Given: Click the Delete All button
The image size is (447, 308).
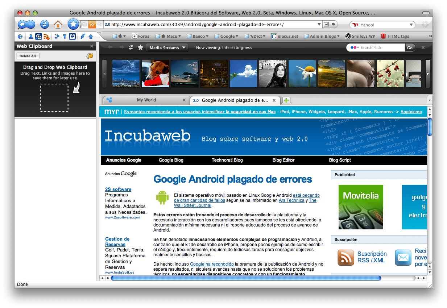Looking at the screenshot, I should pyautogui.click(x=28, y=56).
